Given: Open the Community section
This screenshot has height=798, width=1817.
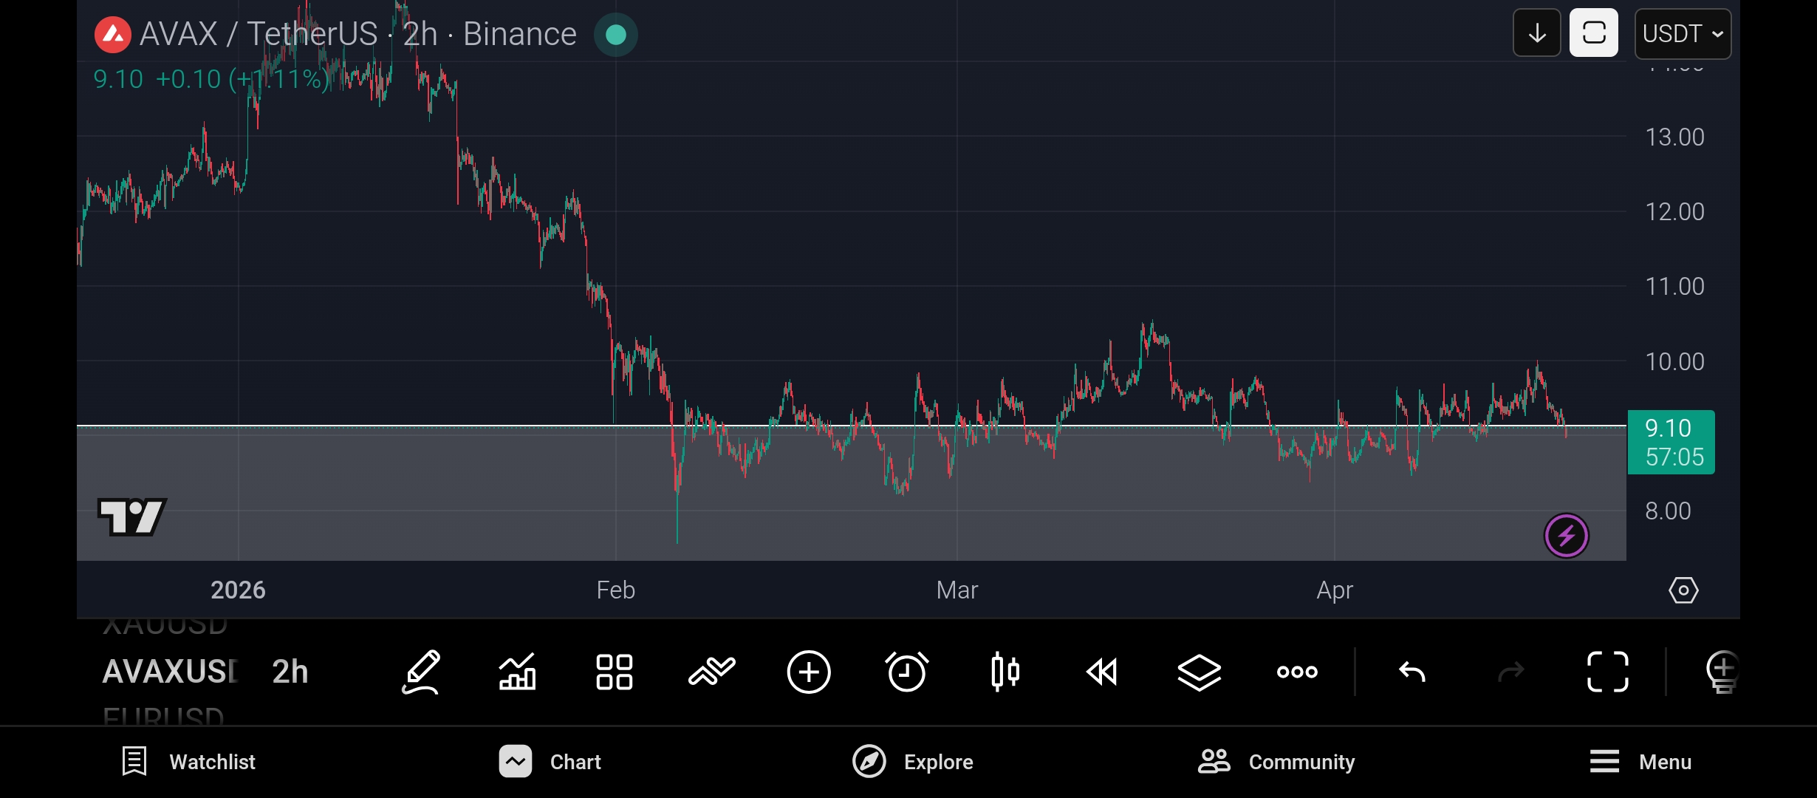Looking at the screenshot, I should 1276,762.
